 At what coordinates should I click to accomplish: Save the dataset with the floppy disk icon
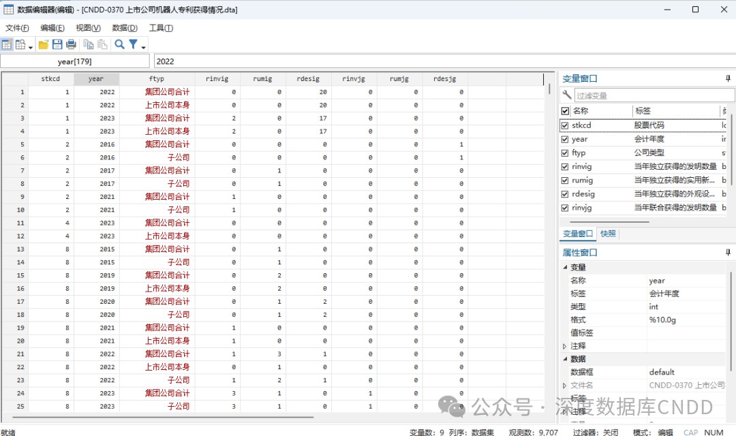coord(57,44)
